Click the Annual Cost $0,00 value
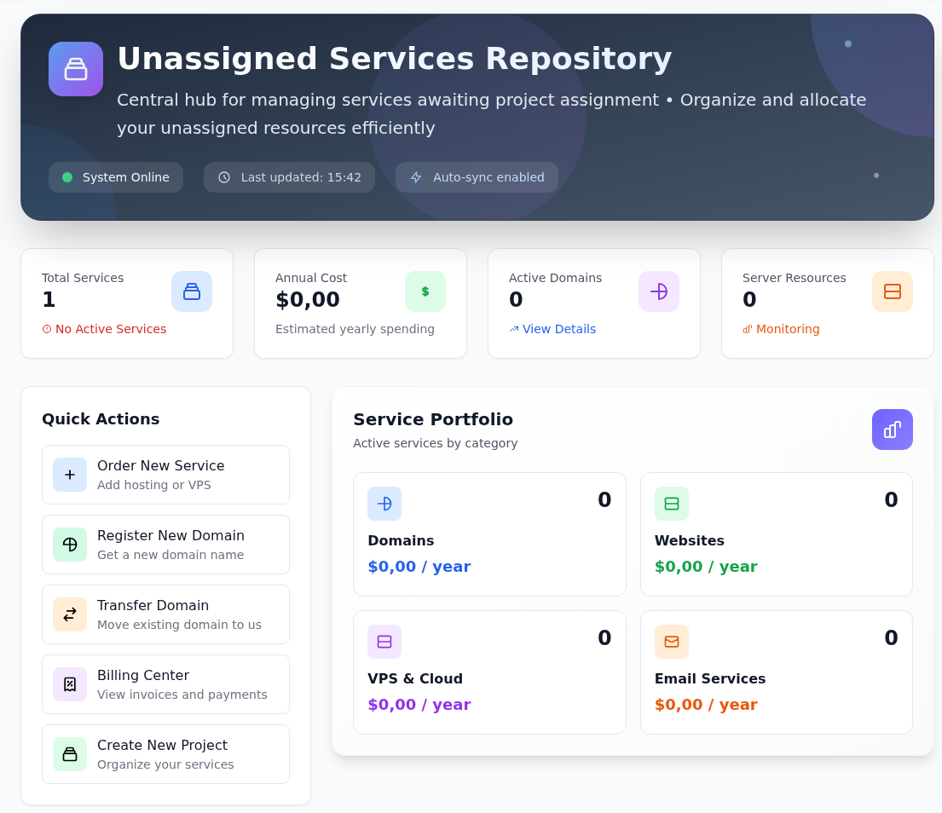The image size is (942, 813). click(x=308, y=300)
